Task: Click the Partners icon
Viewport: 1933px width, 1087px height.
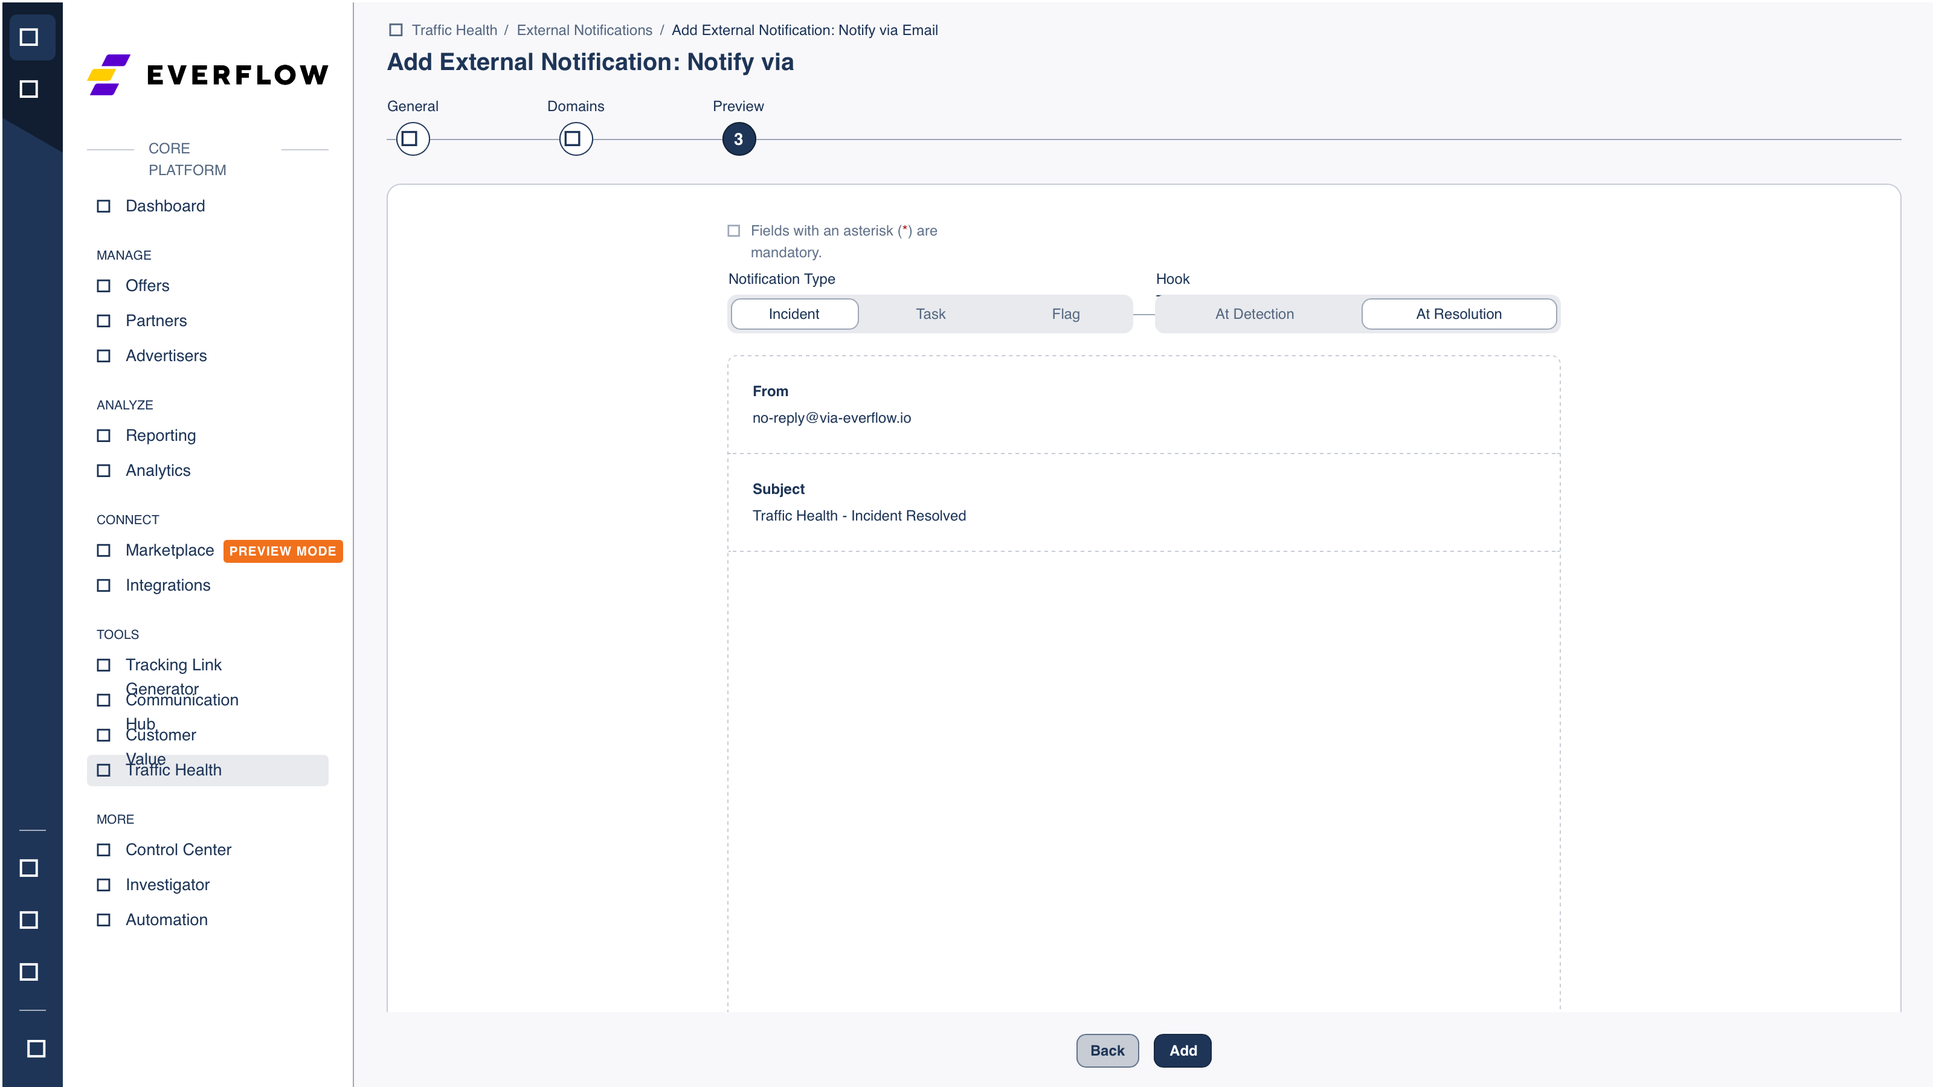Action: point(103,321)
